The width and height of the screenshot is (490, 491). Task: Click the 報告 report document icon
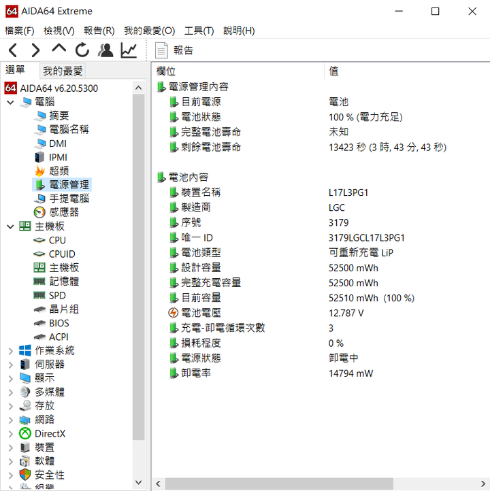coord(161,50)
